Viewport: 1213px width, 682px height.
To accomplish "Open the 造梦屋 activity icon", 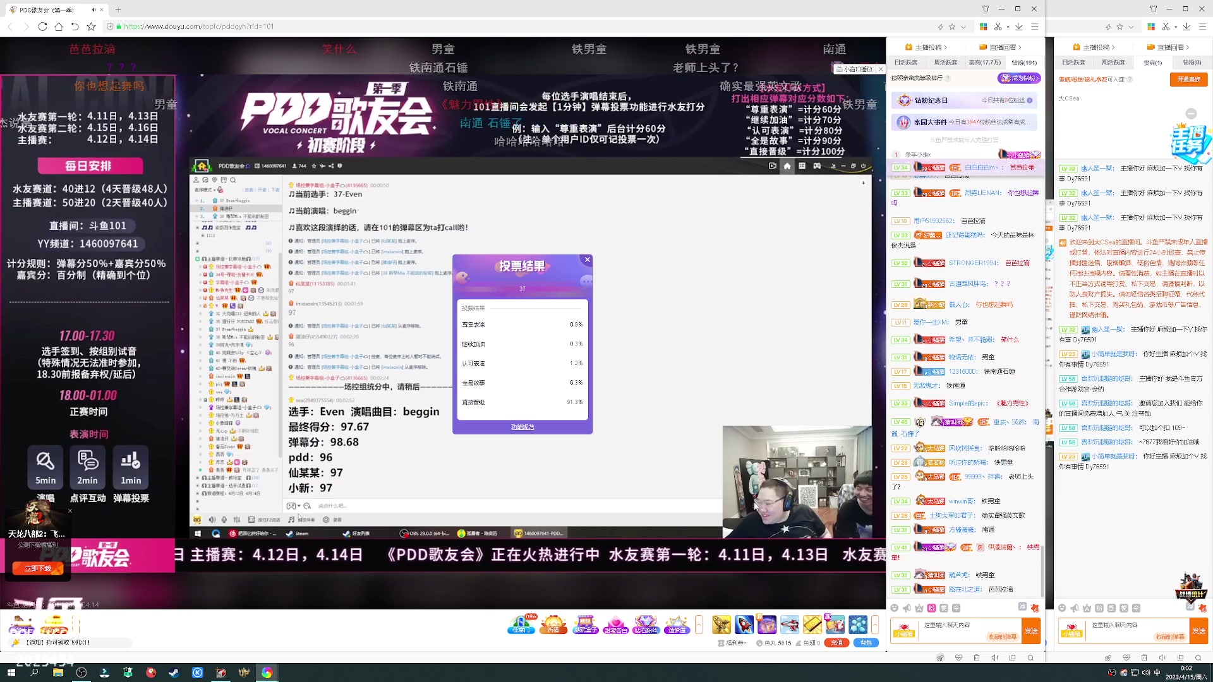I will click(x=676, y=624).
